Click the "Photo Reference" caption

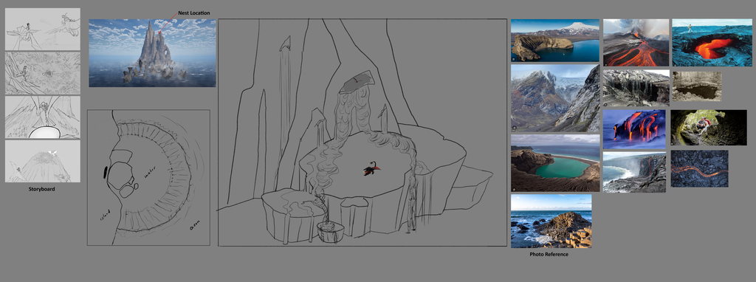click(x=549, y=254)
